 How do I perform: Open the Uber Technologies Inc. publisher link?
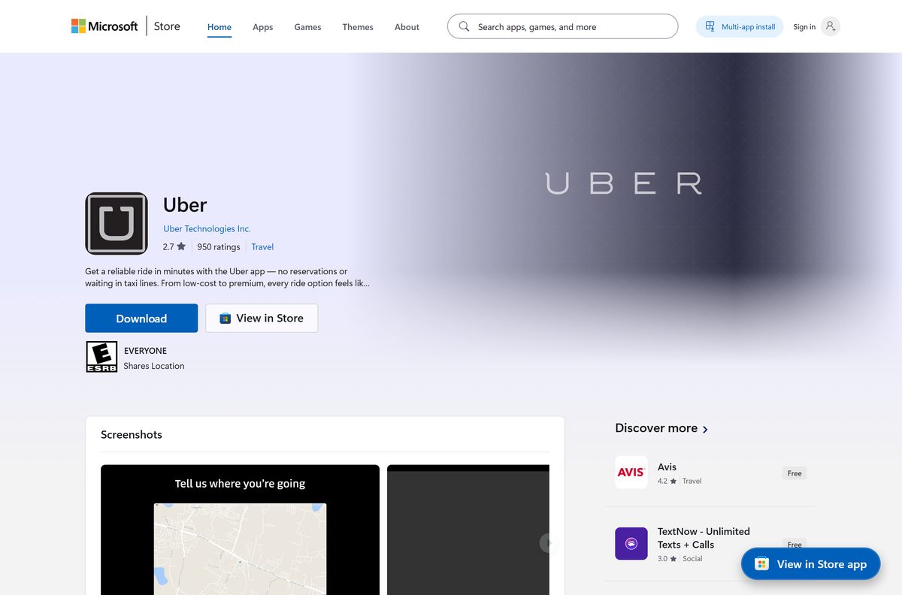207,228
